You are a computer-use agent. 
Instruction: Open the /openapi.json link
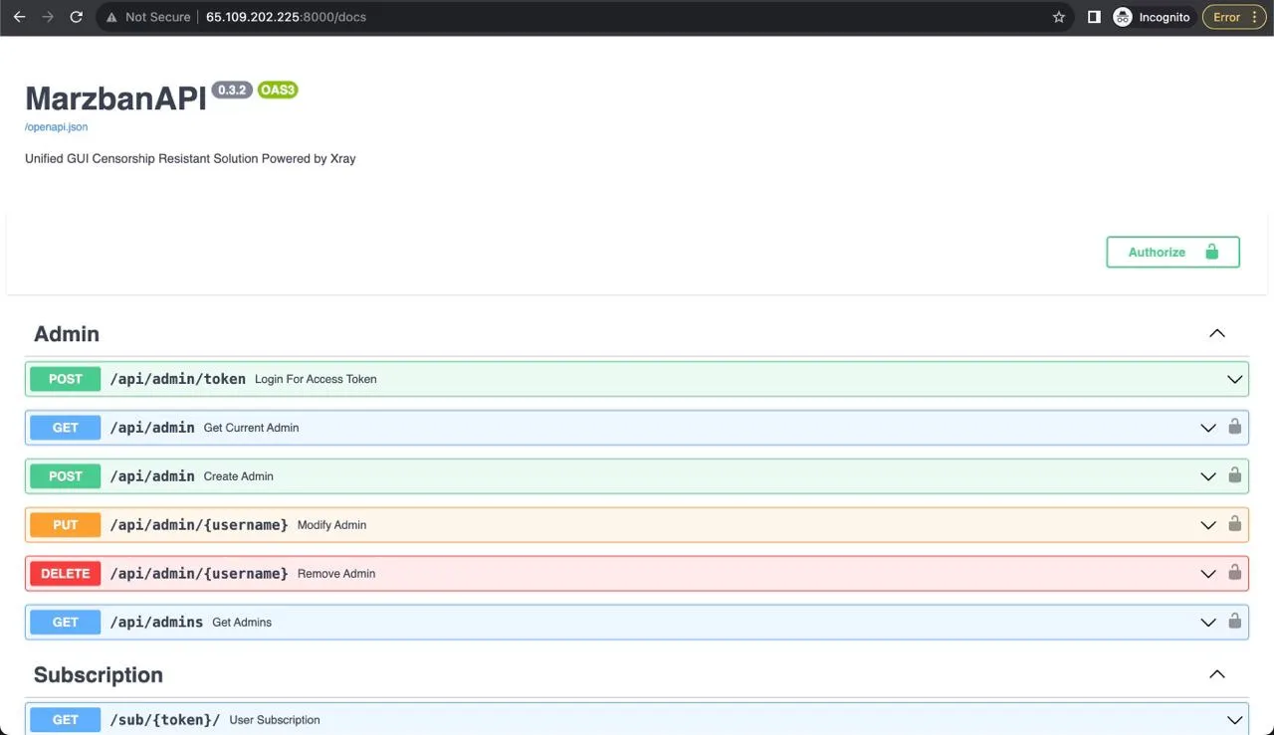pos(56,126)
